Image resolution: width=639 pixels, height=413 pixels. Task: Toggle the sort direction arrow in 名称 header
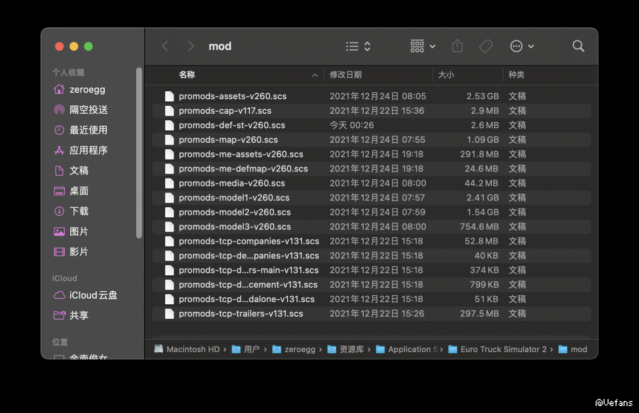315,75
